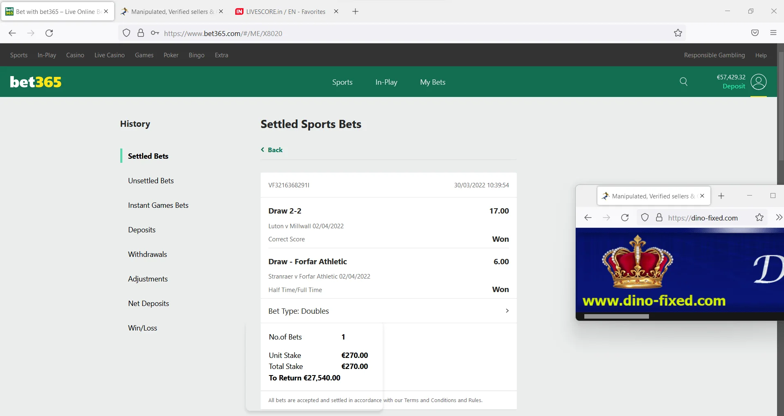This screenshot has width=784, height=416.
Task: Open the browser hamburger menu
Action: click(x=773, y=33)
